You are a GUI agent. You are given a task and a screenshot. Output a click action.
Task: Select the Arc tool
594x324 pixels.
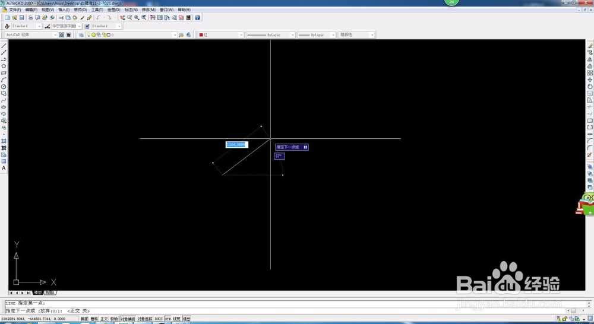pyautogui.click(x=4, y=80)
